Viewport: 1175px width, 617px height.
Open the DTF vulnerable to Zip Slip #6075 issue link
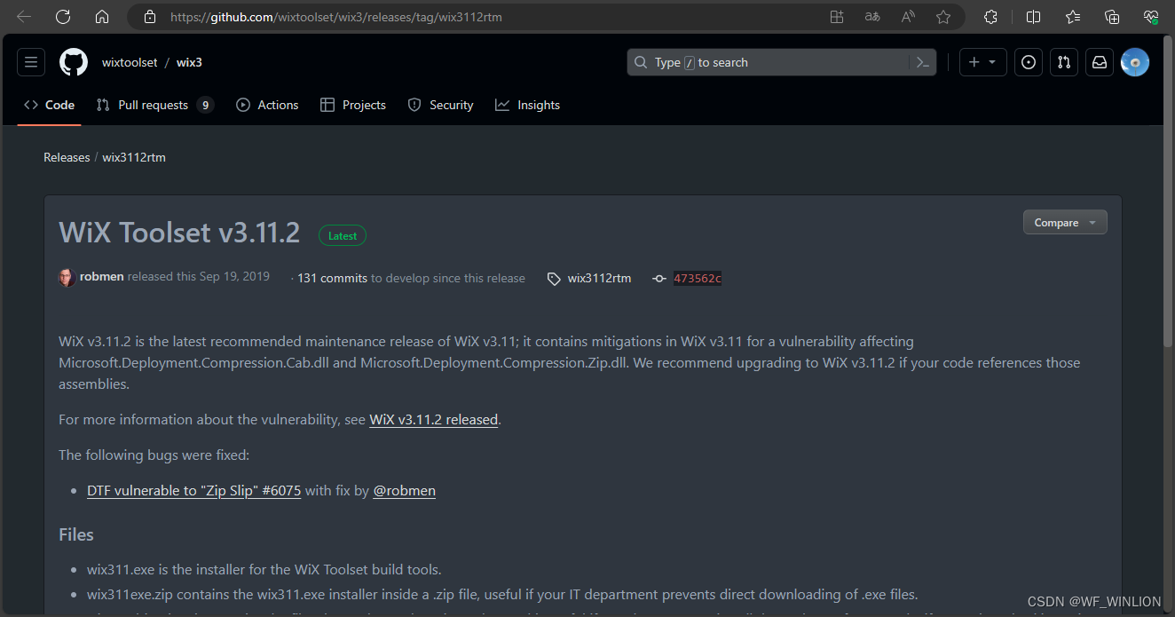pyautogui.click(x=194, y=490)
